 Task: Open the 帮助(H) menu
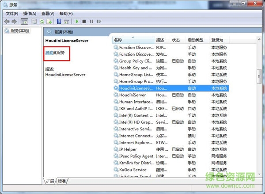click(66, 14)
